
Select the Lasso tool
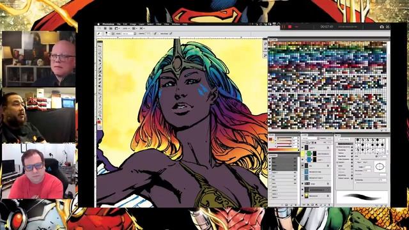tap(100, 53)
